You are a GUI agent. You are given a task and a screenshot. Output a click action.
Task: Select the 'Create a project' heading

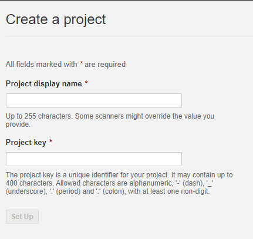pos(56,19)
